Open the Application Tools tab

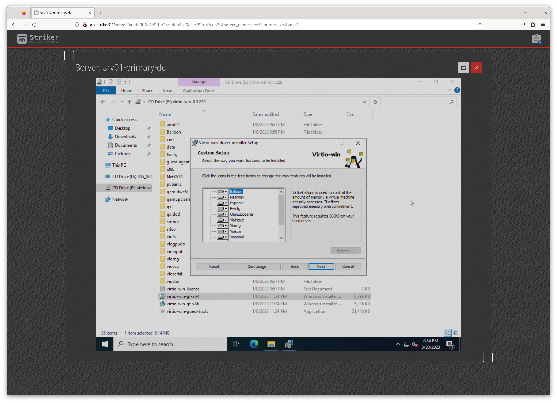(x=199, y=90)
